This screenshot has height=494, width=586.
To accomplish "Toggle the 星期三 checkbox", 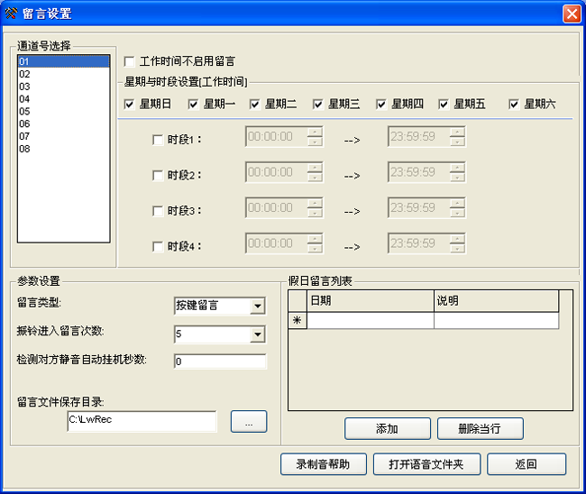I will pos(318,105).
